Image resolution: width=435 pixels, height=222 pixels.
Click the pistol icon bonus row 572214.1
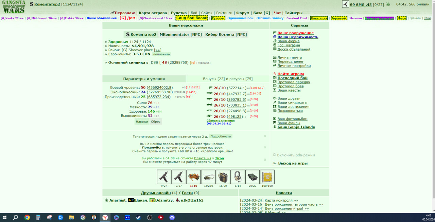point(210,88)
